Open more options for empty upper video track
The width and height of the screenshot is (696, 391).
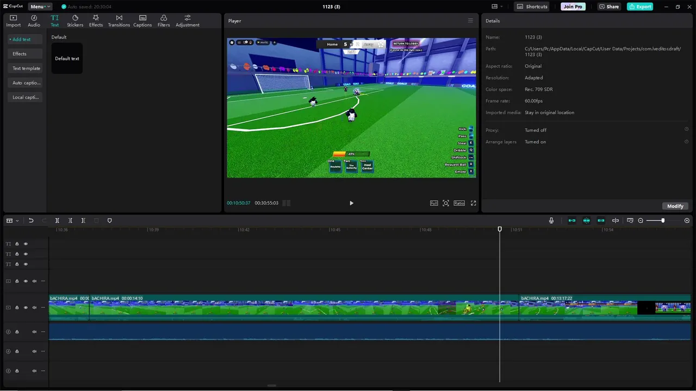[x=43, y=281]
